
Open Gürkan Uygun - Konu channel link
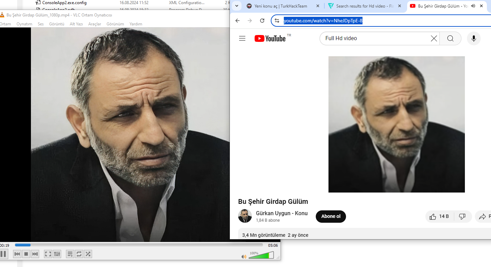pos(282,213)
